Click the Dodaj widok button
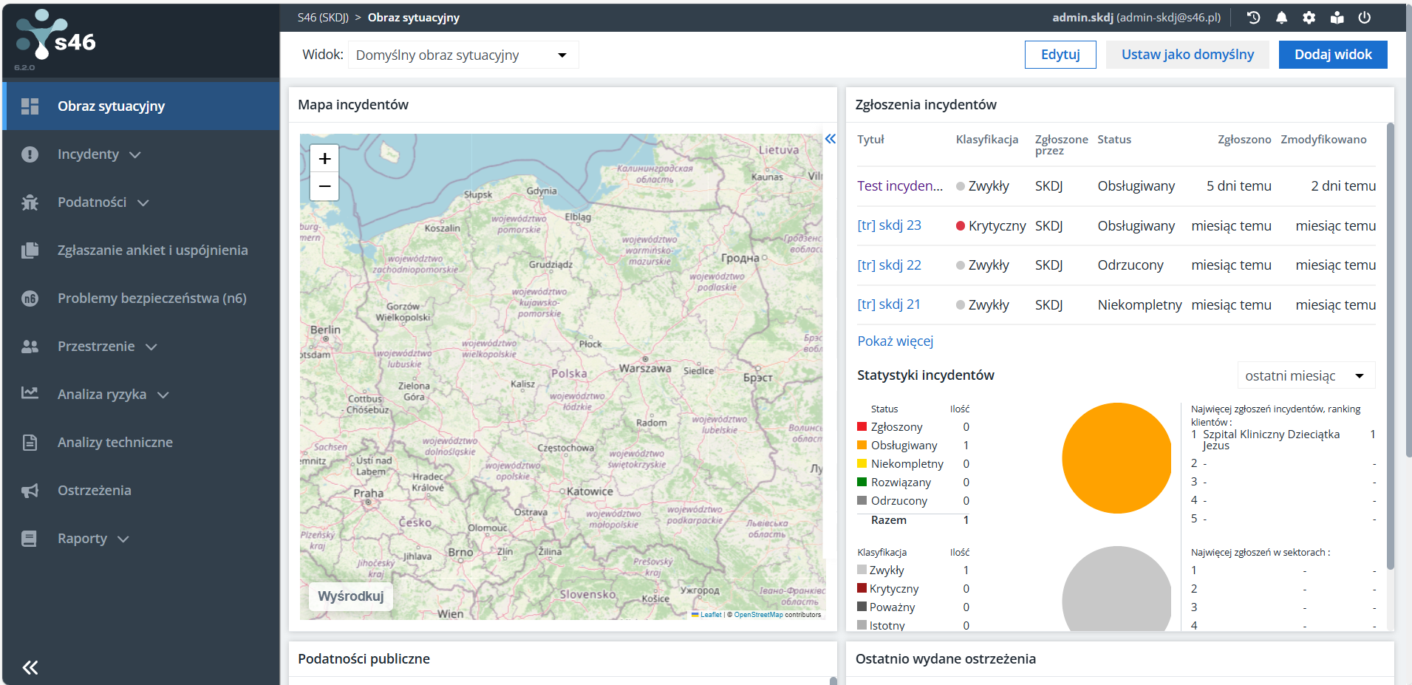This screenshot has width=1412, height=685. pos(1332,55)
